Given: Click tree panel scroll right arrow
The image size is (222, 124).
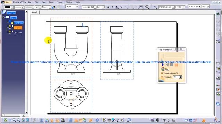Looking at the screenshot, I should pos(24,115).
